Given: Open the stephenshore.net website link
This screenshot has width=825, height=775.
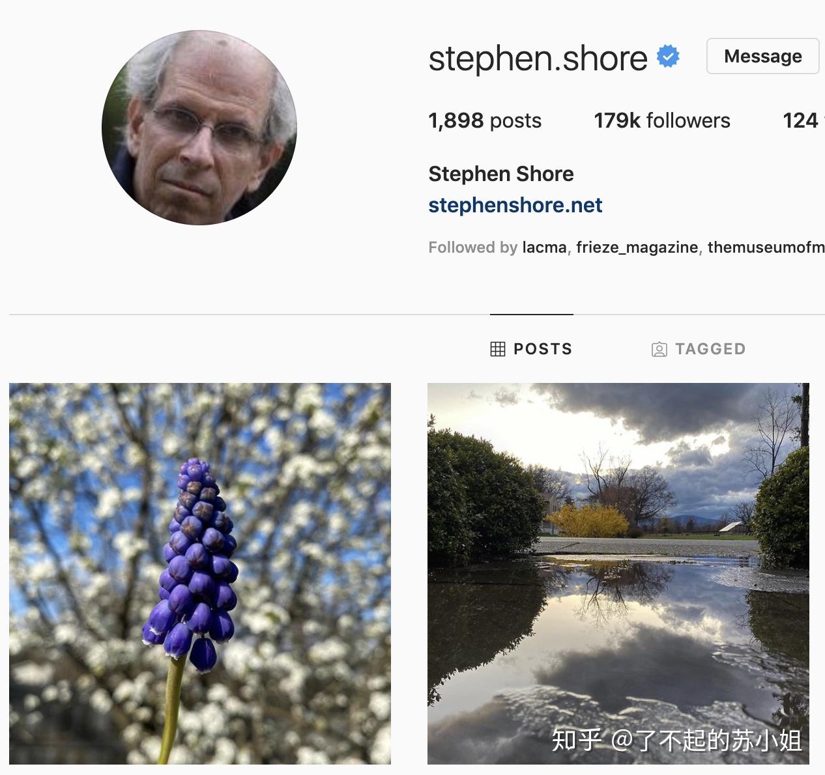Looking at the screenshot, I should click(x=515, y=205).
